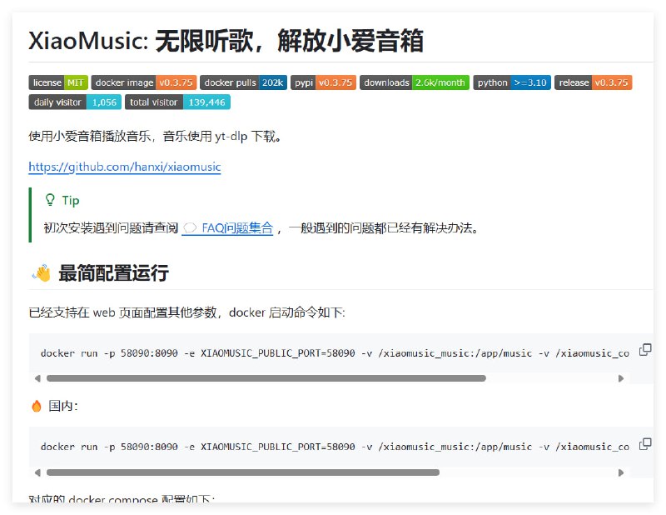Click the license MIT badge
This screenshot has width=666, height=515.
click(x=58, y=82)
